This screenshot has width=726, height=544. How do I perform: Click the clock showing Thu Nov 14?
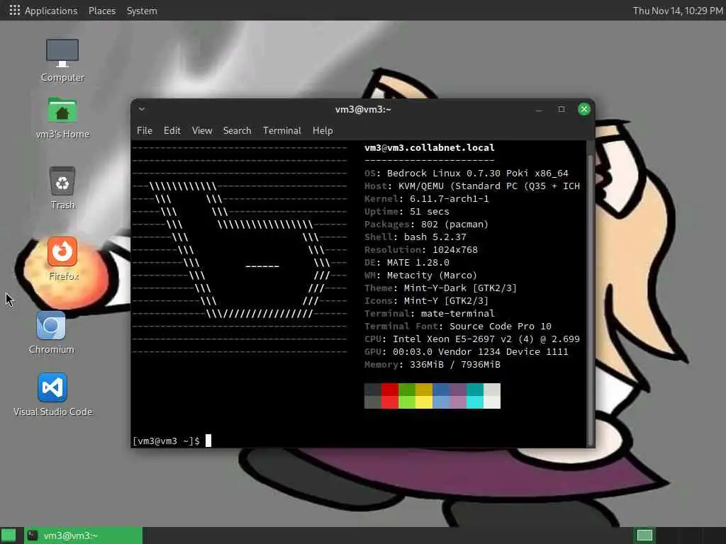(678, 11)
